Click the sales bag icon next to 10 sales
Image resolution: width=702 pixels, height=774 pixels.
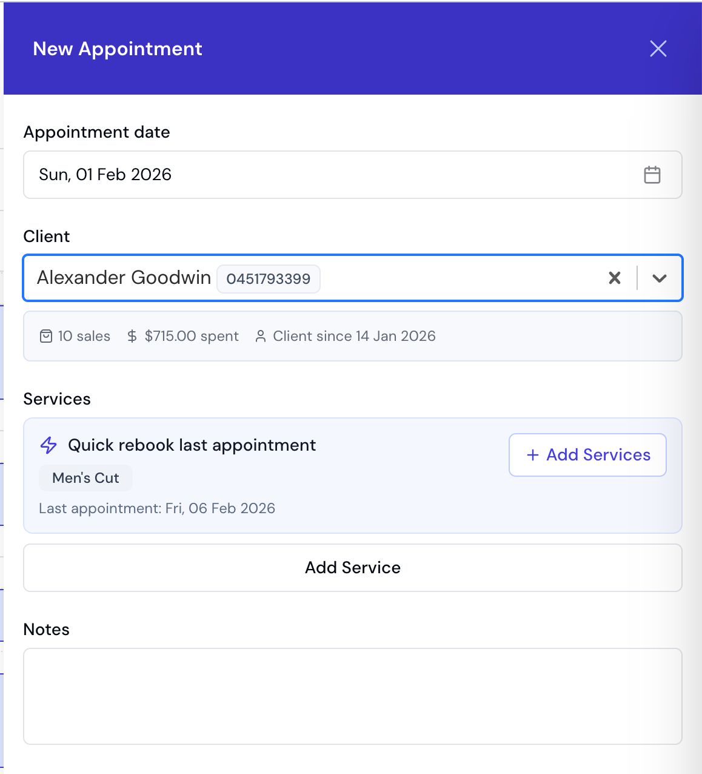click(45, 335)
